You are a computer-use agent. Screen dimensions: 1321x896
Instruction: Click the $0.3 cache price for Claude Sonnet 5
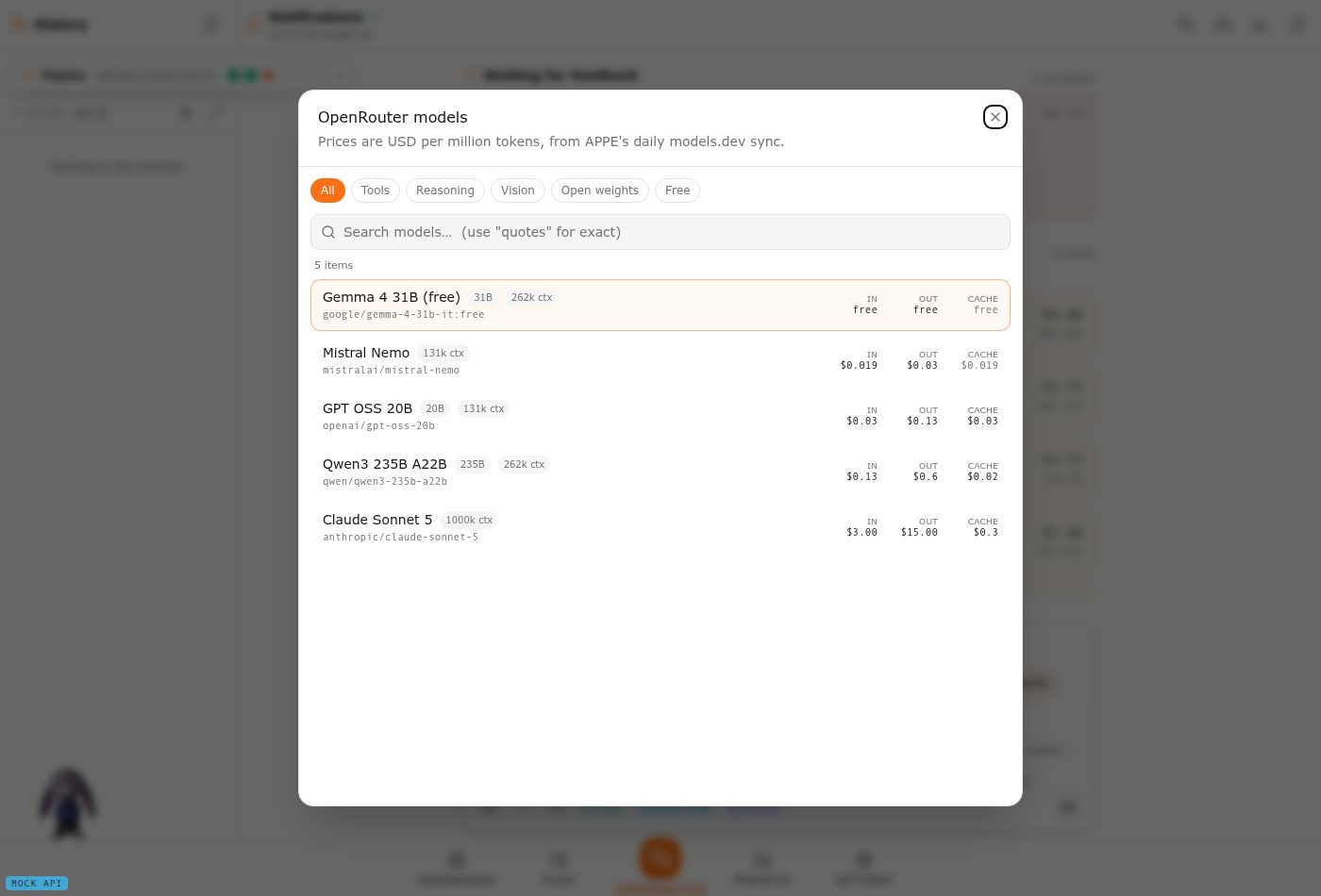[x=986, y=533]
